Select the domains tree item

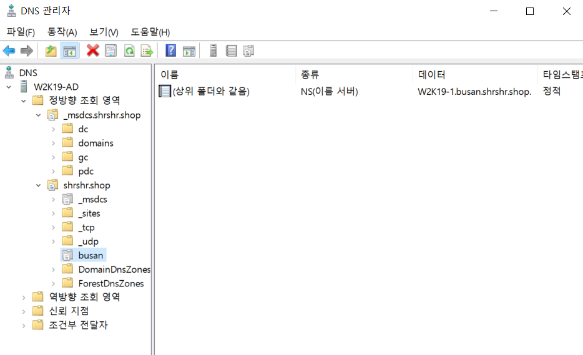pyautogui.click(x=96, y=143)
